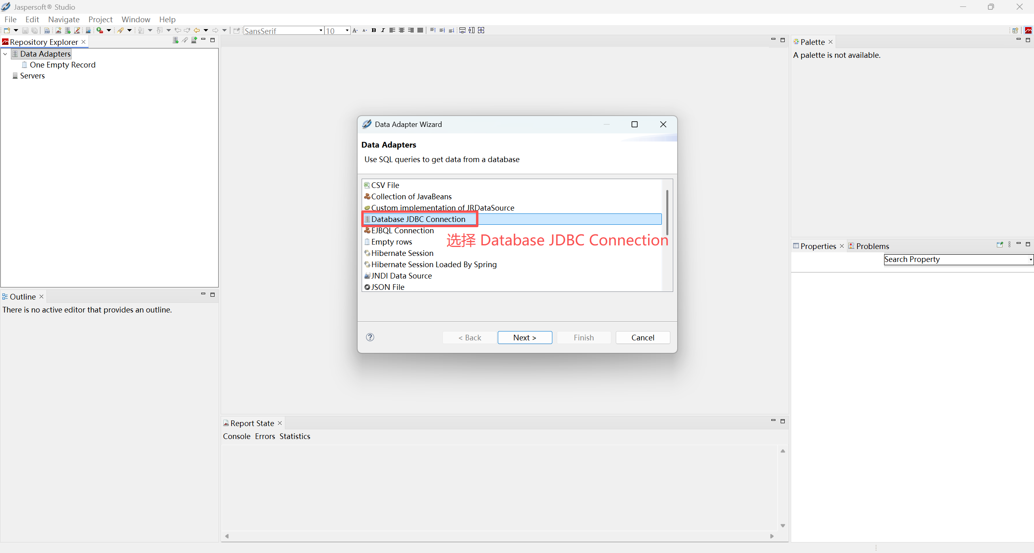Open the font size 10 dropdown

click(x=347, y=31)
